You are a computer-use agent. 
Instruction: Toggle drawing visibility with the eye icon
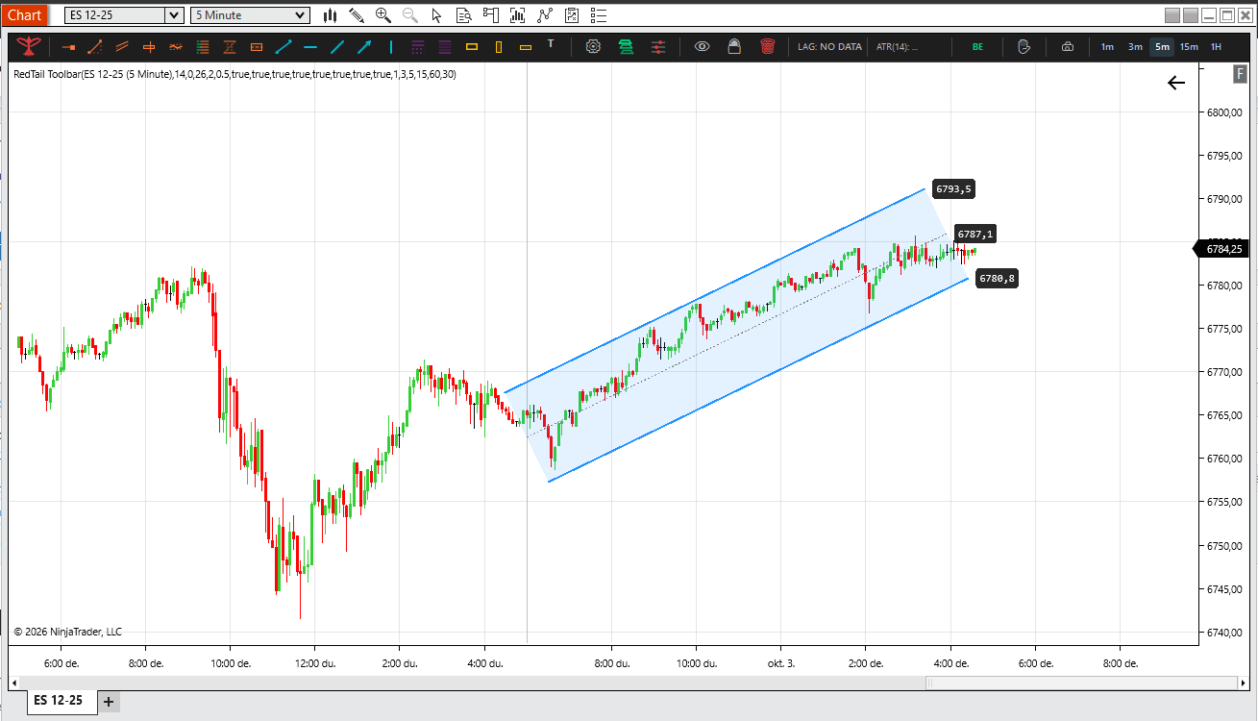[703, 46]
